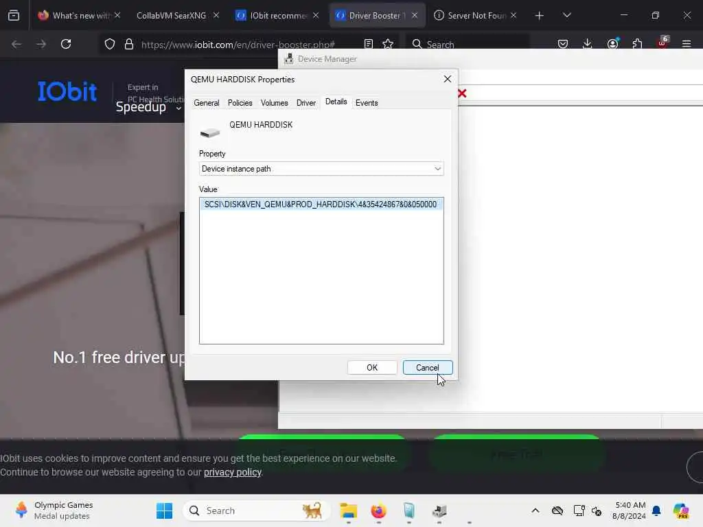Switch to CollabVM SearXNG browser tab
This screenshot has height=527, width=703.
pos(171,15)
